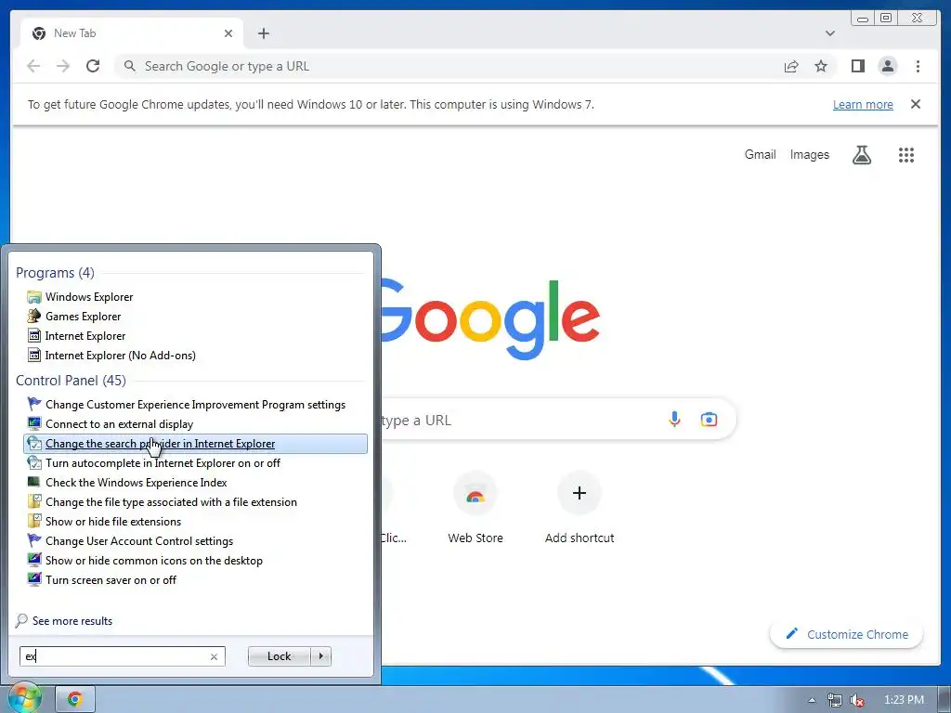This screenshot has width=951, height=713.
Task: Click taskbar clock 1:23 PM
Action: pos(904,700)
